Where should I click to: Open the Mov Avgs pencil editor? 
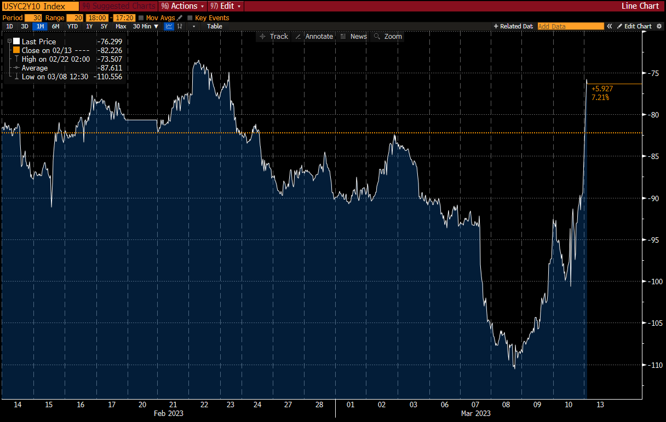[179, 17]
